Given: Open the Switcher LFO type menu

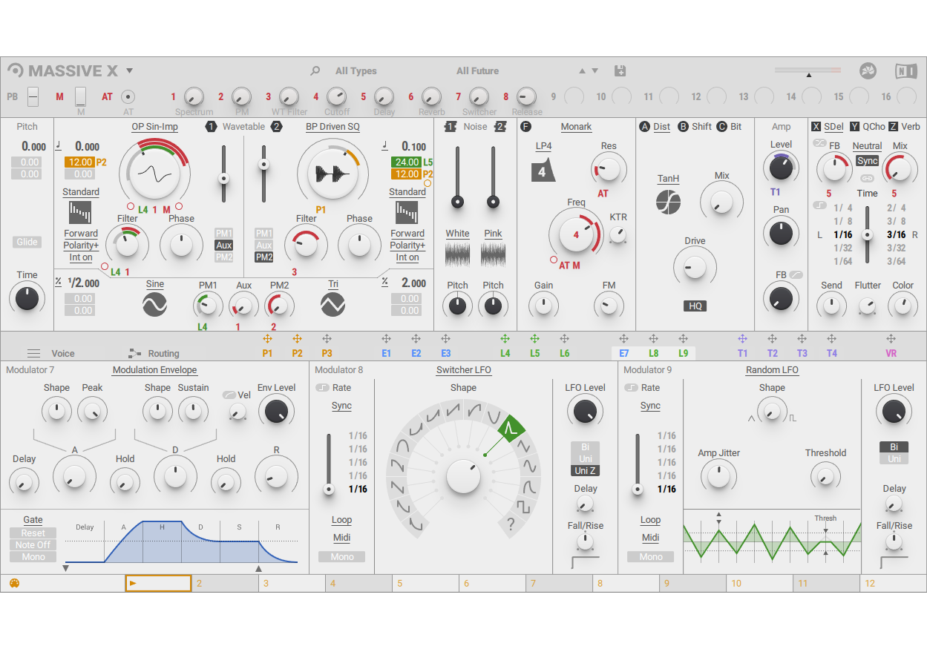Looking at the screenshot, I should (463, 370).
